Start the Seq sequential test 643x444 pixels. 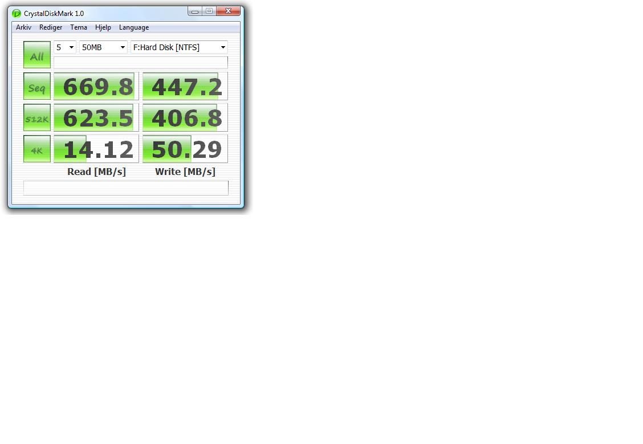(37, 86)
